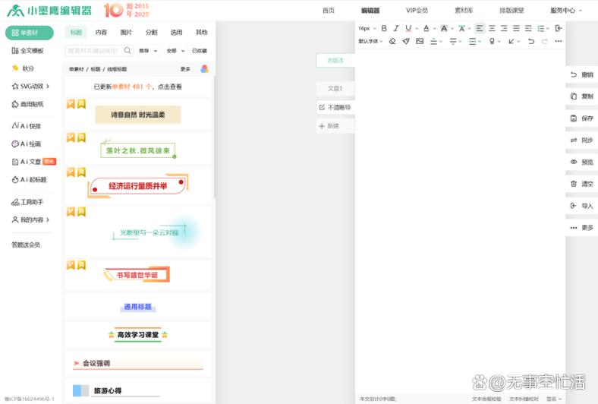Viewport: 598px width, 404px height.
Task: Click 预览 eye button
Action: point(581,163)
